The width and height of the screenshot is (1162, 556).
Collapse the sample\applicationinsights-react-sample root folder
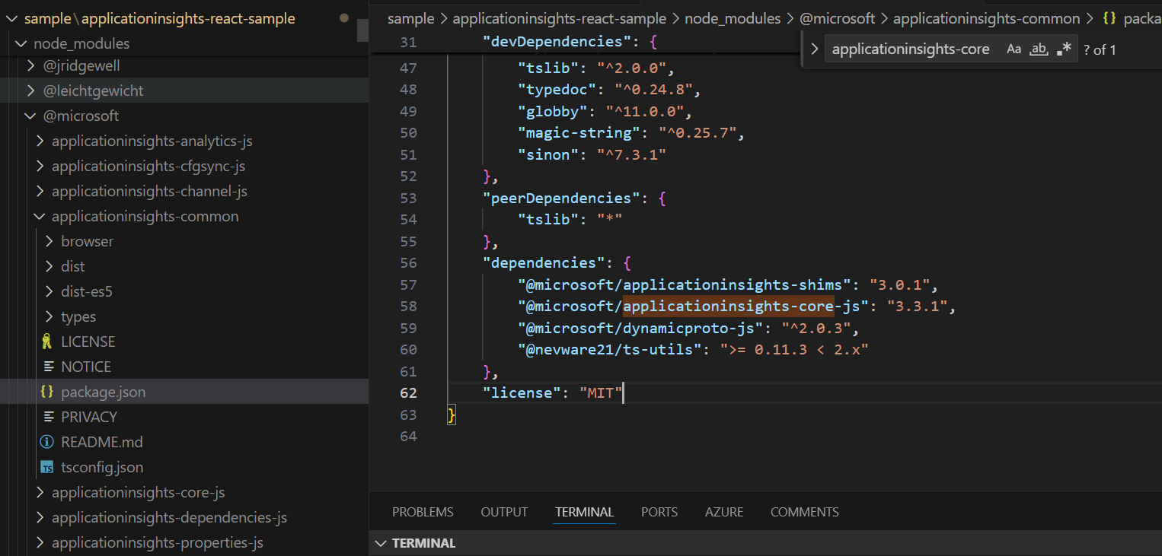point(11,18)
